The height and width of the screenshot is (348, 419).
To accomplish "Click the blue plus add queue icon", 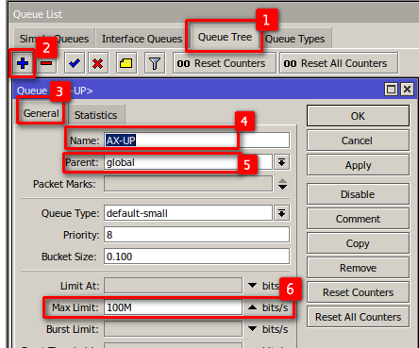I will tap(23, 63).
